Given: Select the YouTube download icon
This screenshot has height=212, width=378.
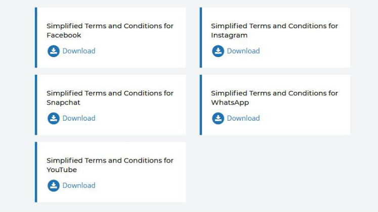Looking at the screenshot, I should tap(53, 185).
